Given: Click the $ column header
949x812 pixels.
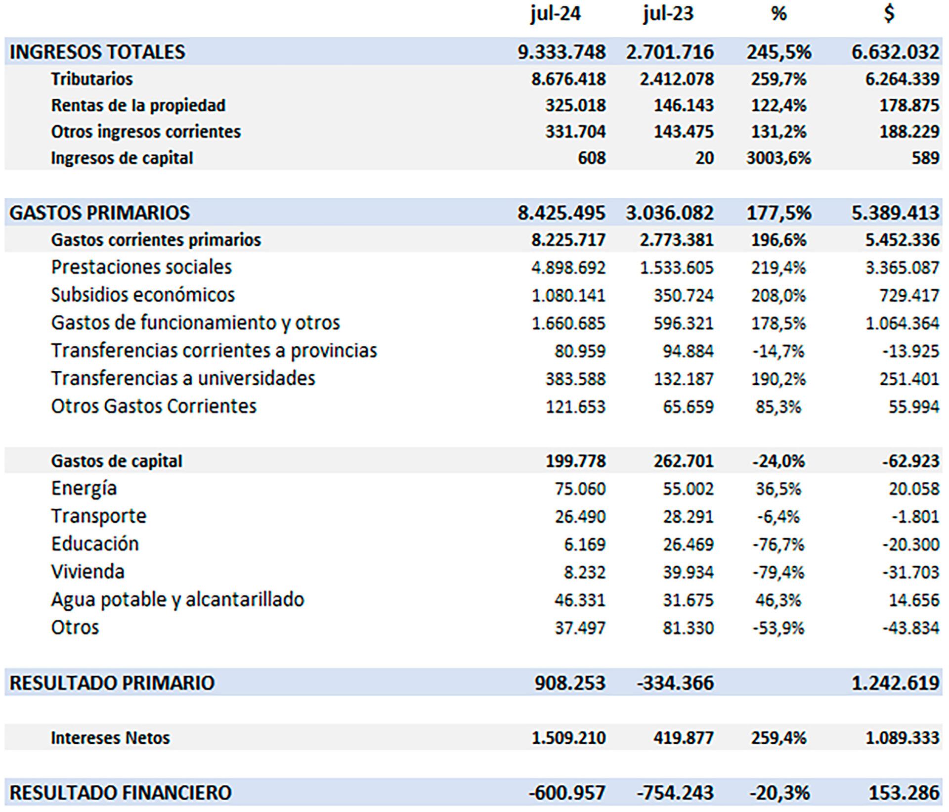Looking at the screenshot, I should [x=889, y=13].
